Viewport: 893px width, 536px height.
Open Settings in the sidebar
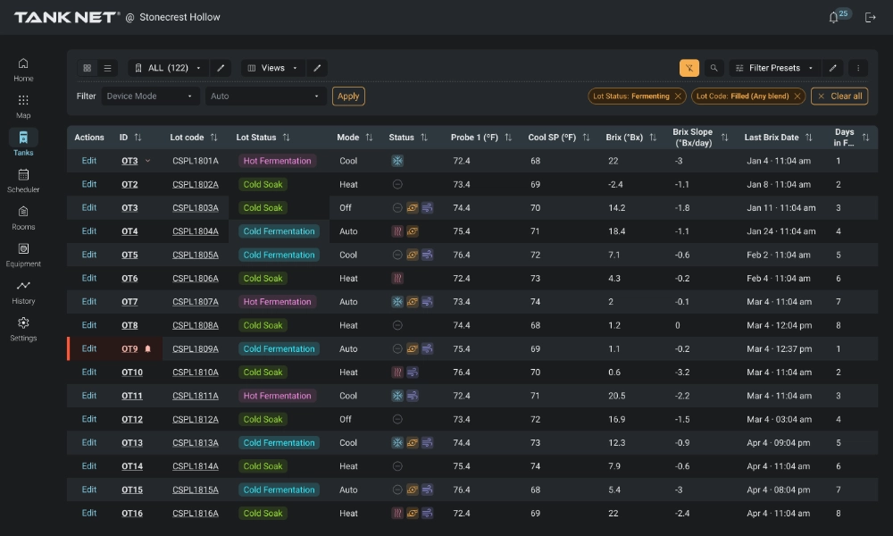pyautogui.click(x=23, y=328)
